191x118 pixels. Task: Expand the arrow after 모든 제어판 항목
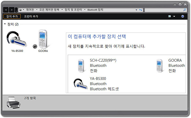(62, 10)
